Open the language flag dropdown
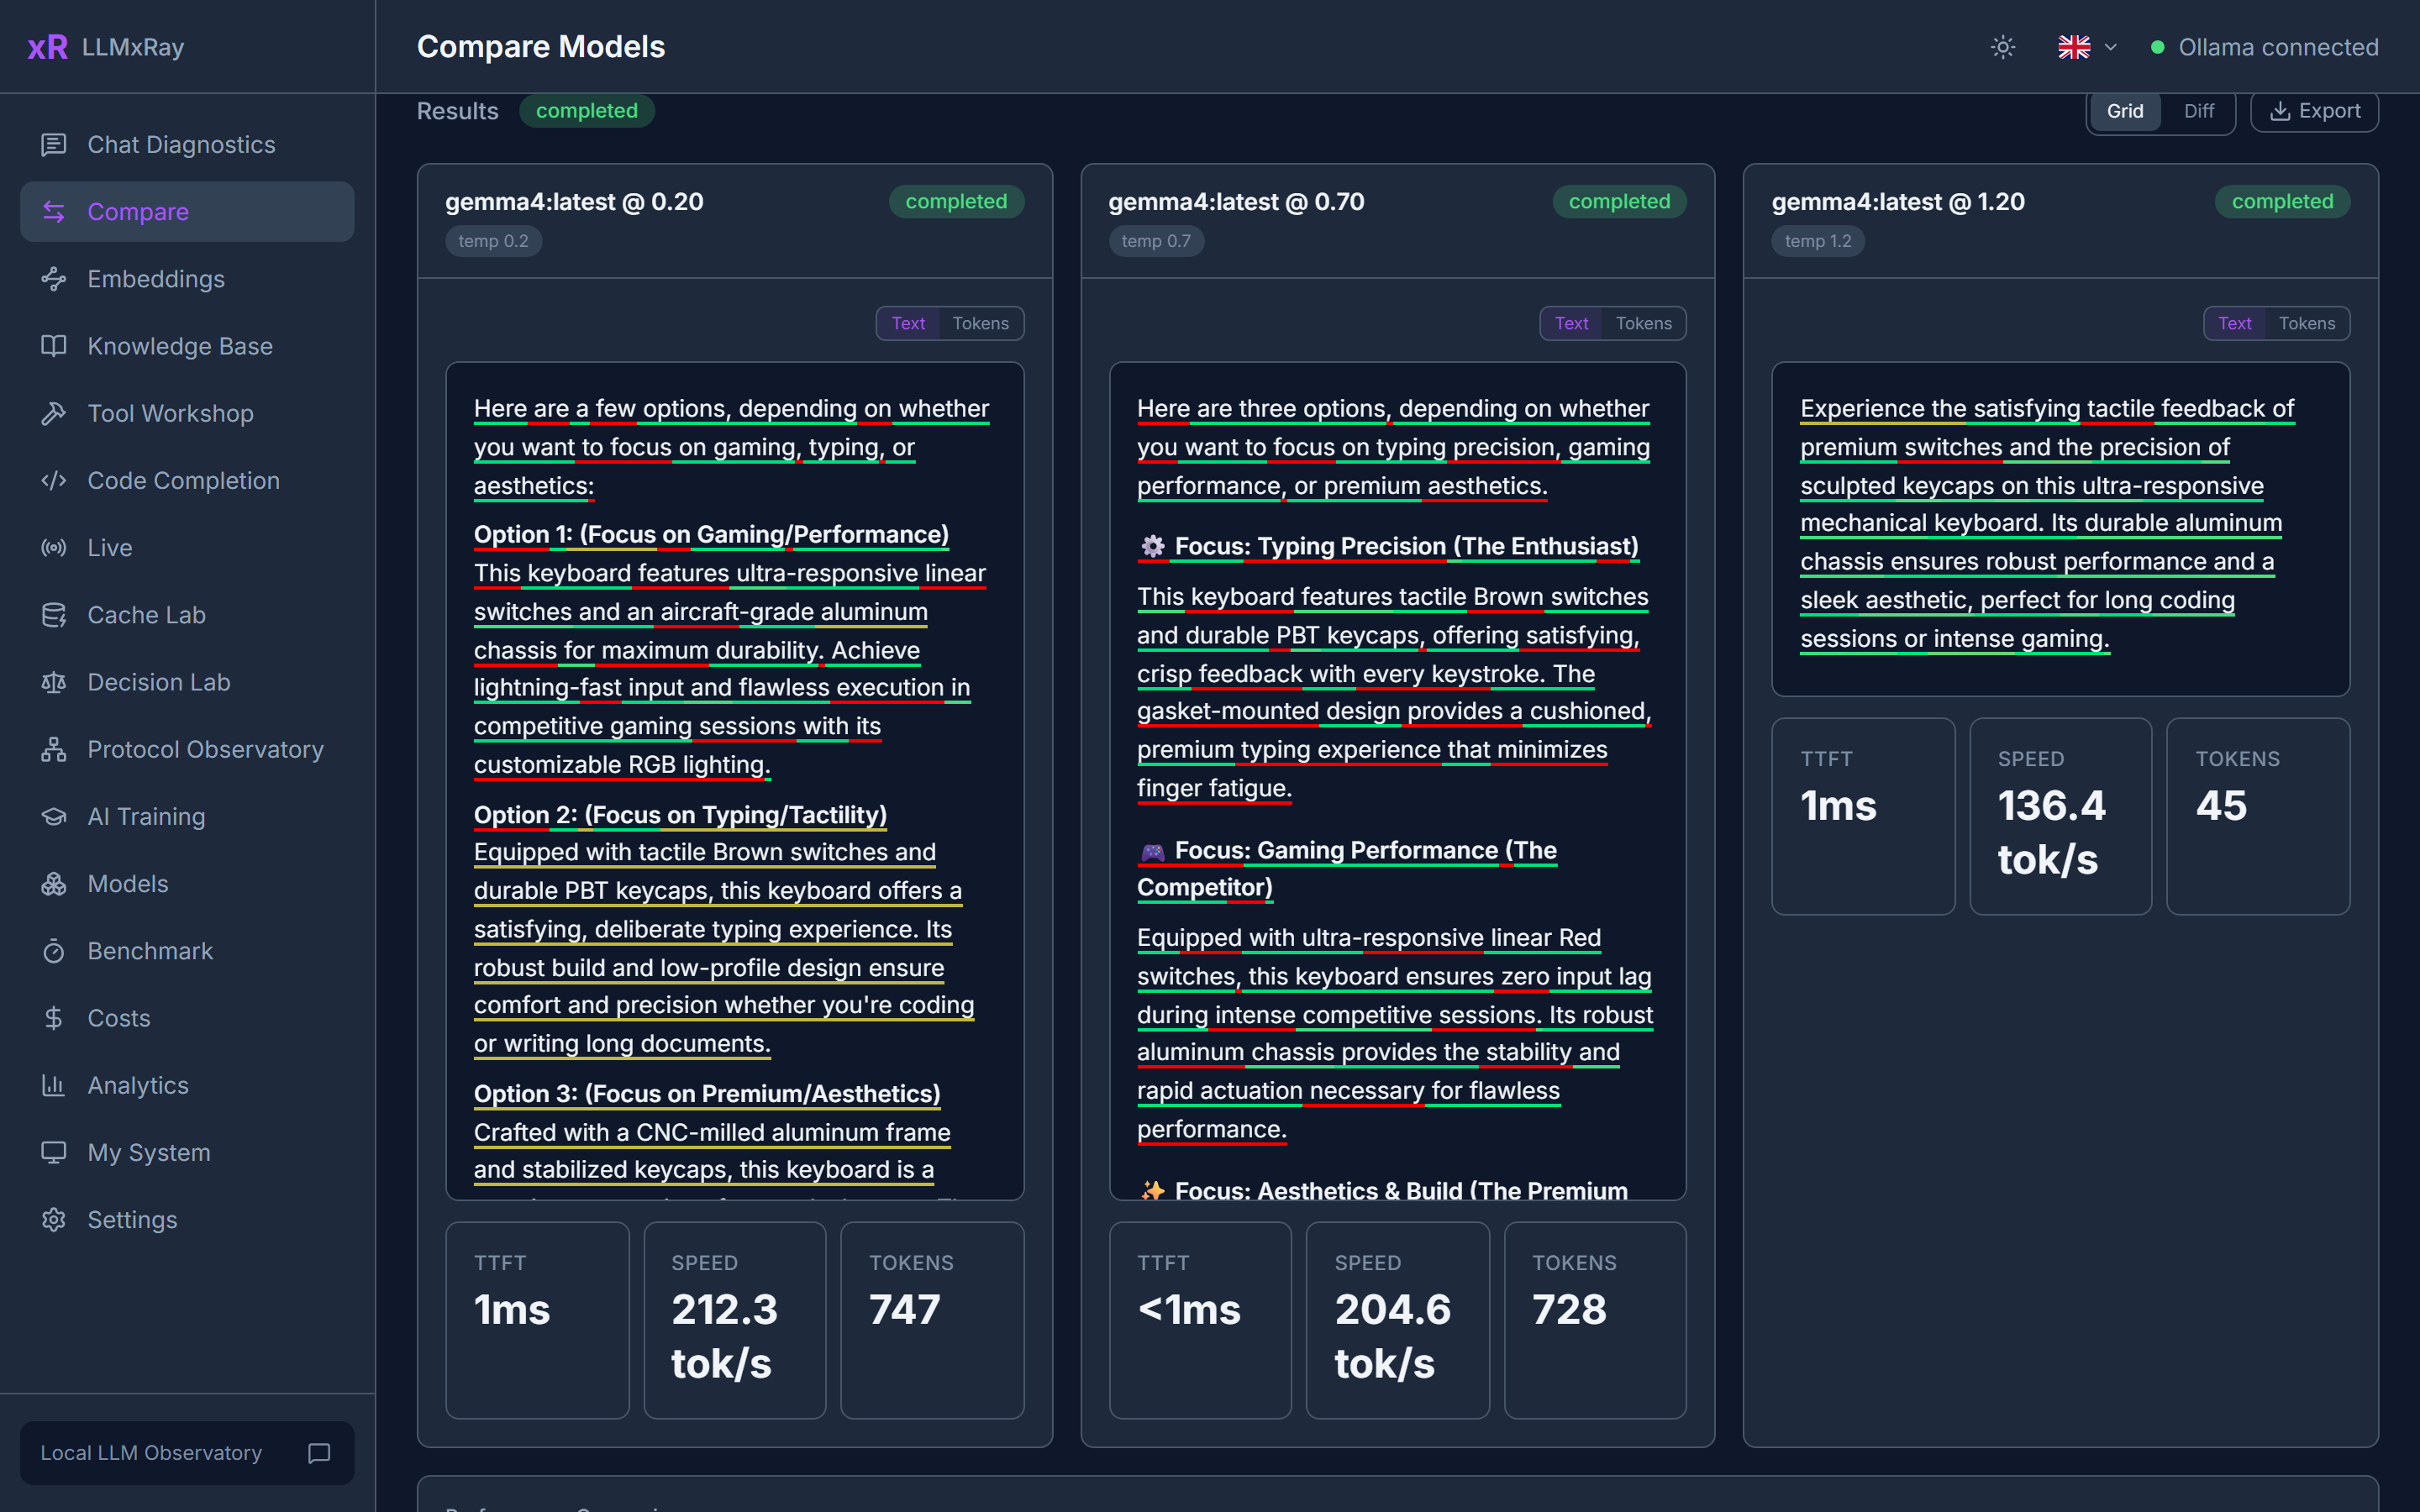The image size is (2420, 1512). click(x=2087, y=47)
